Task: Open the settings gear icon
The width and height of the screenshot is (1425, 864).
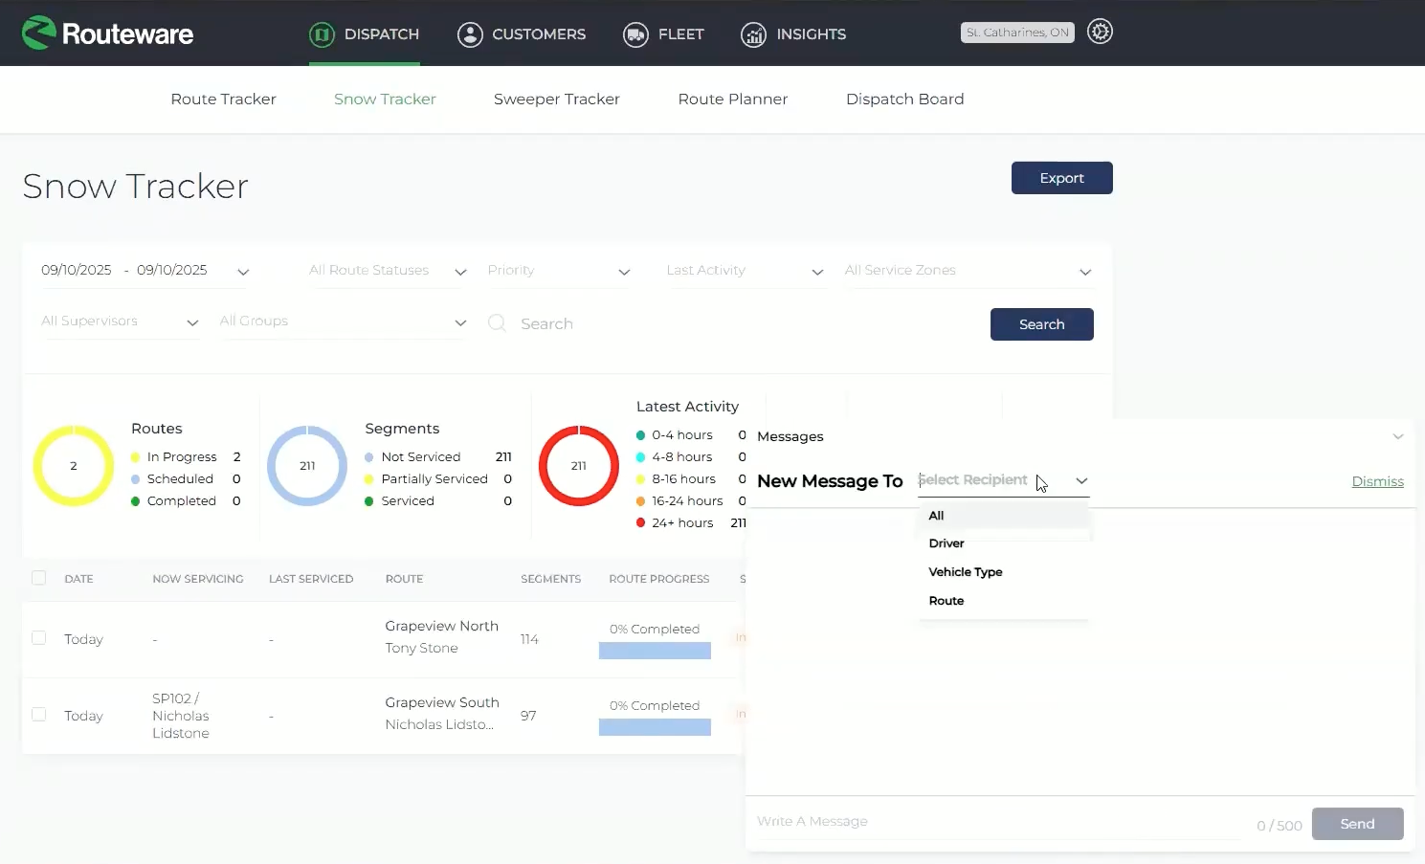Action: 1101,32
